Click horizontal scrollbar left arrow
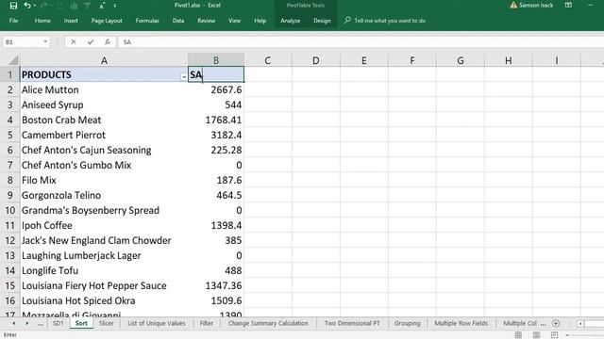Image resolution: width=604 pixels, height=339 pixels. (x=580, y=324)
